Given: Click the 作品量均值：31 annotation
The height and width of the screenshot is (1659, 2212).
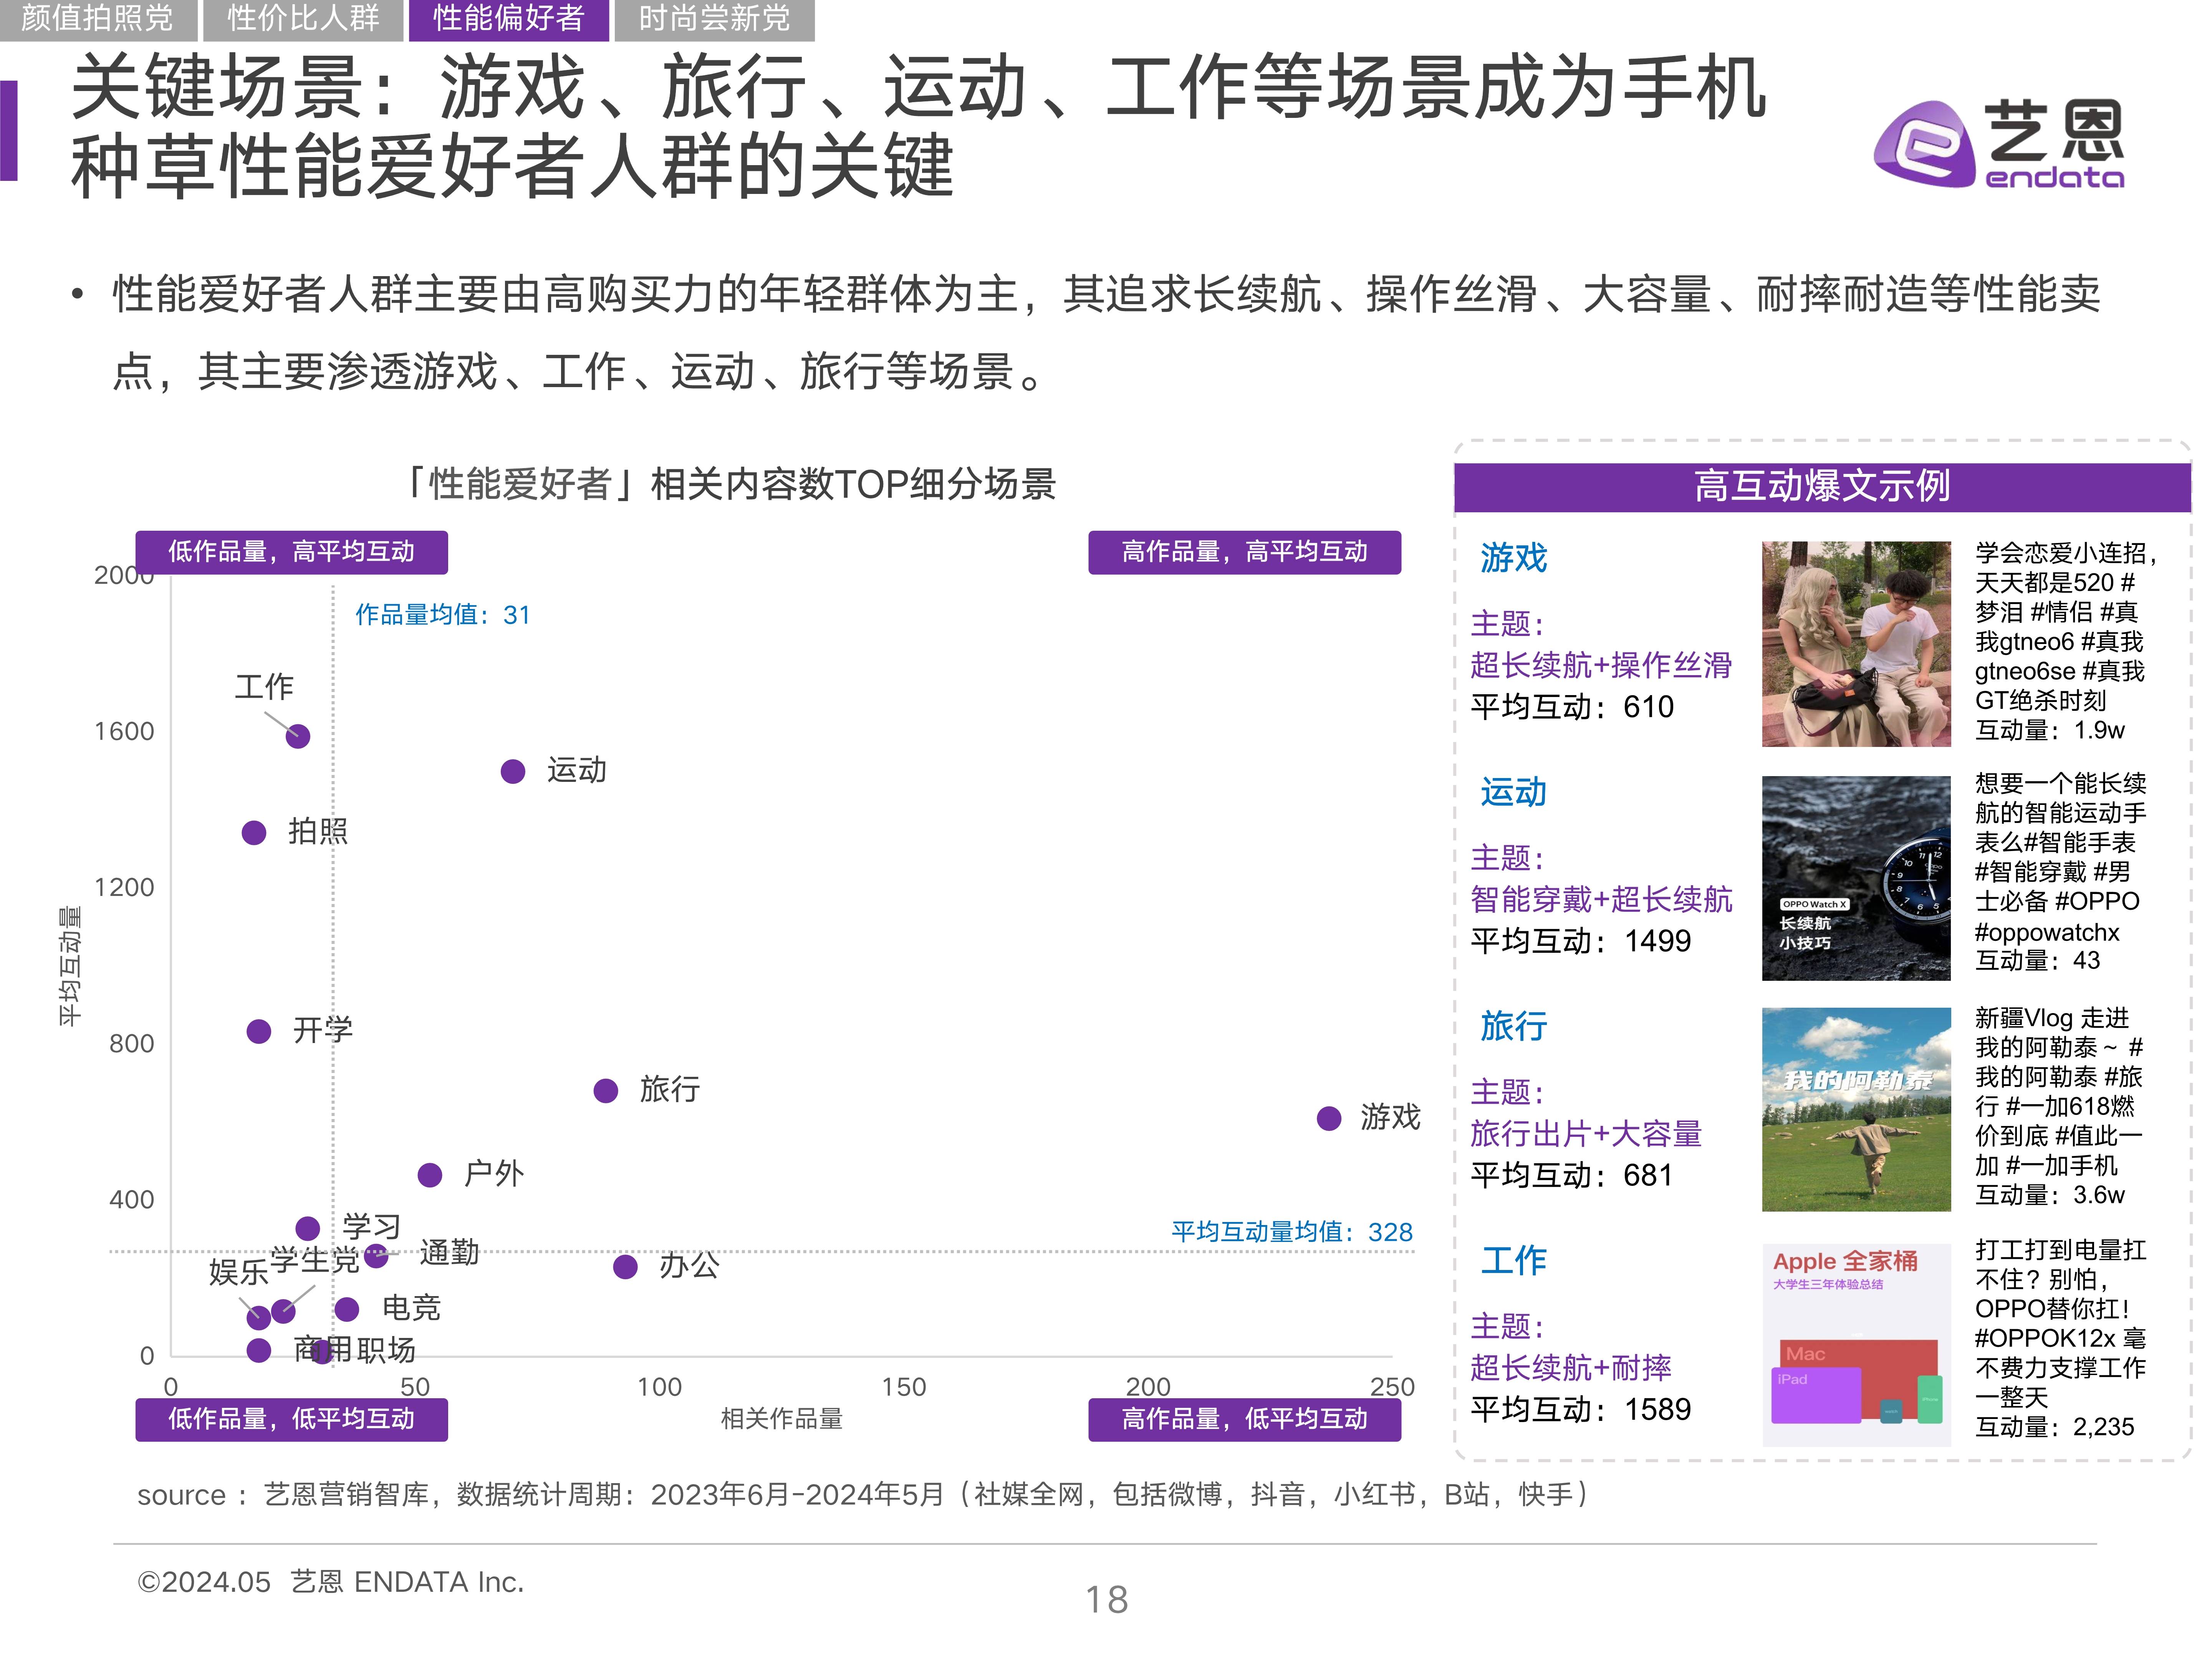Looking at the screenshot, I should [443, 615].
